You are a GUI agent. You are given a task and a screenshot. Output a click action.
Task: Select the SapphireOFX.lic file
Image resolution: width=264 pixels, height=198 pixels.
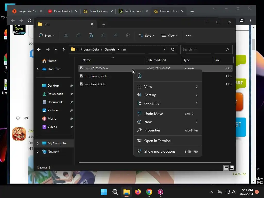[x=95, y=84]
